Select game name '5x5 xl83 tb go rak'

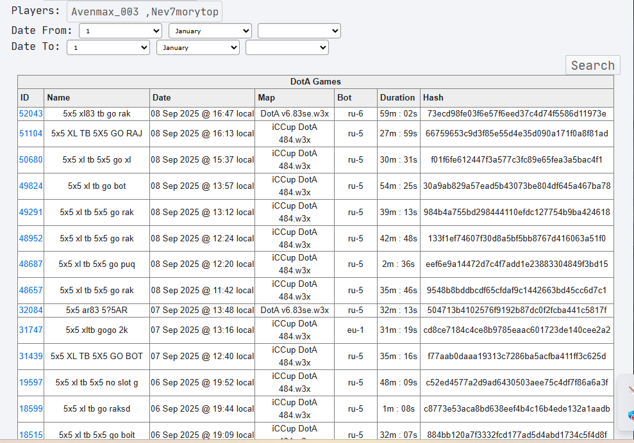(97, 113)
